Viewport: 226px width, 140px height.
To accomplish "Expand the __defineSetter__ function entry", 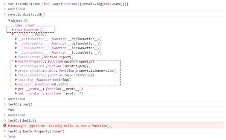I will click(16, 44).
